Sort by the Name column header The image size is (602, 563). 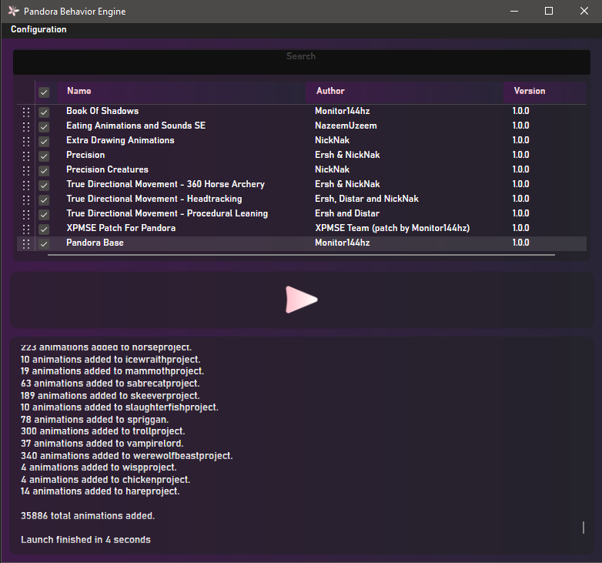tap(181, 92)
